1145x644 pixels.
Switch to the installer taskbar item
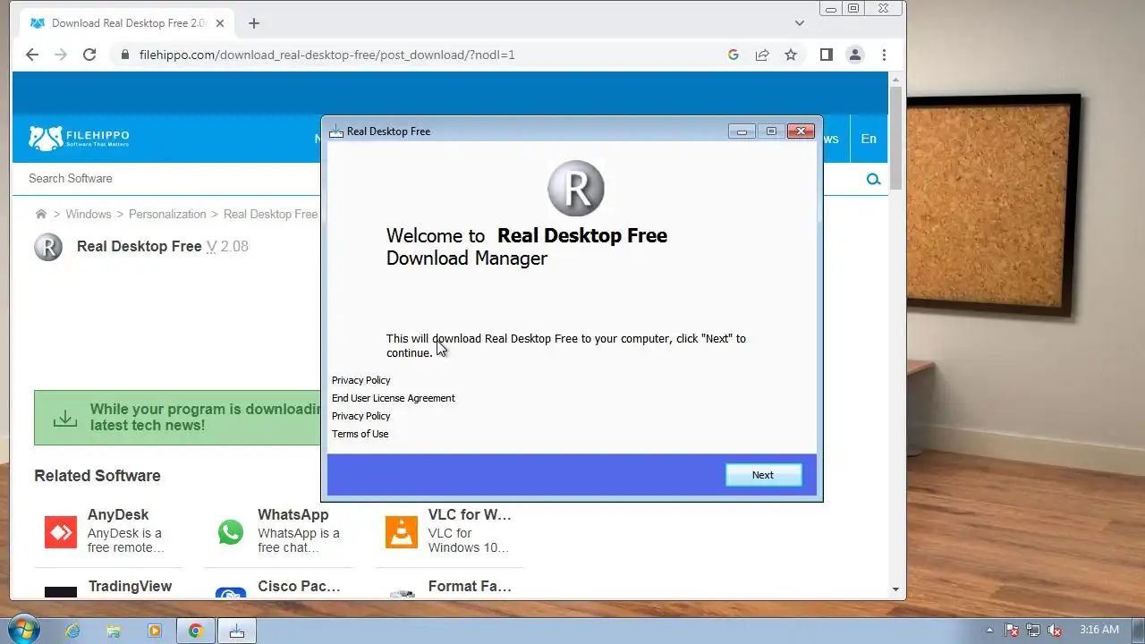tap(237, 631)
